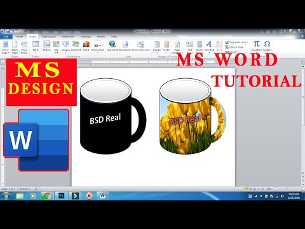Click the taskbar clock

pyautogui.click(x=294, y=196)
